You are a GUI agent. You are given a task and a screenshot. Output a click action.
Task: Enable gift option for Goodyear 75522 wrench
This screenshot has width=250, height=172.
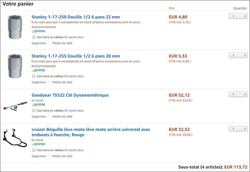pos(34,110)
